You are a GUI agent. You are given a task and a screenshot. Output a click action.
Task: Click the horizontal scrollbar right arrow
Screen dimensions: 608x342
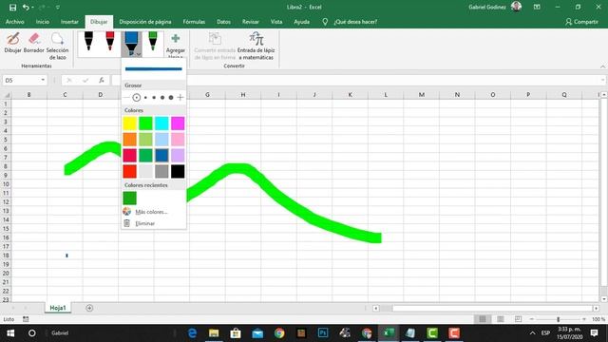point(596,308)
